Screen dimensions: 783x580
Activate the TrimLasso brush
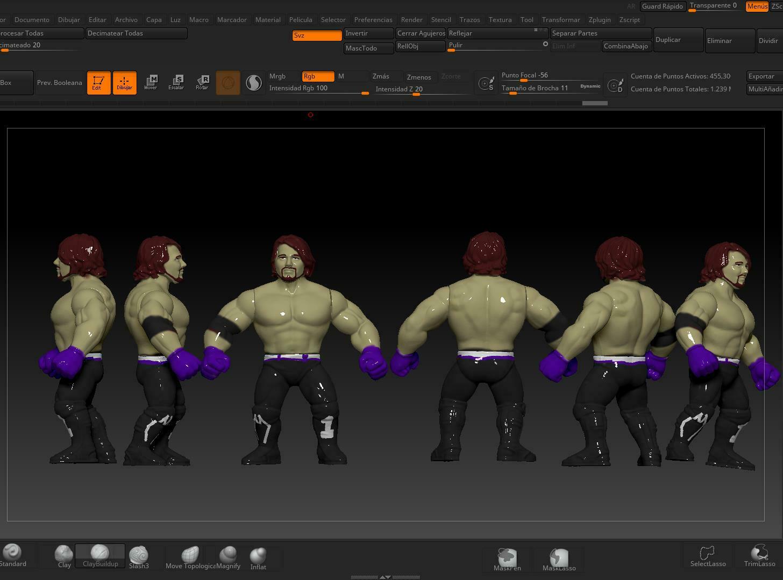759,556
